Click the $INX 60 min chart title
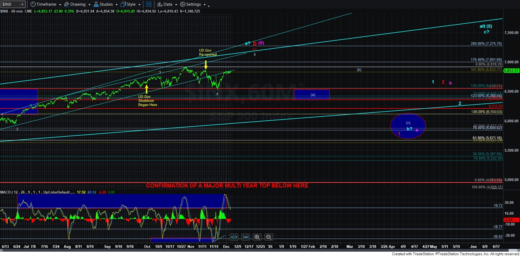520x256 pixels. coord(12,11)
